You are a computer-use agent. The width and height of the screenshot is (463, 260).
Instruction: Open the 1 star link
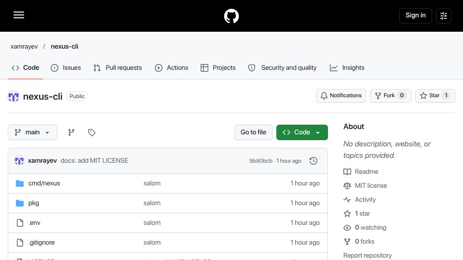click(x=362, y=214)
